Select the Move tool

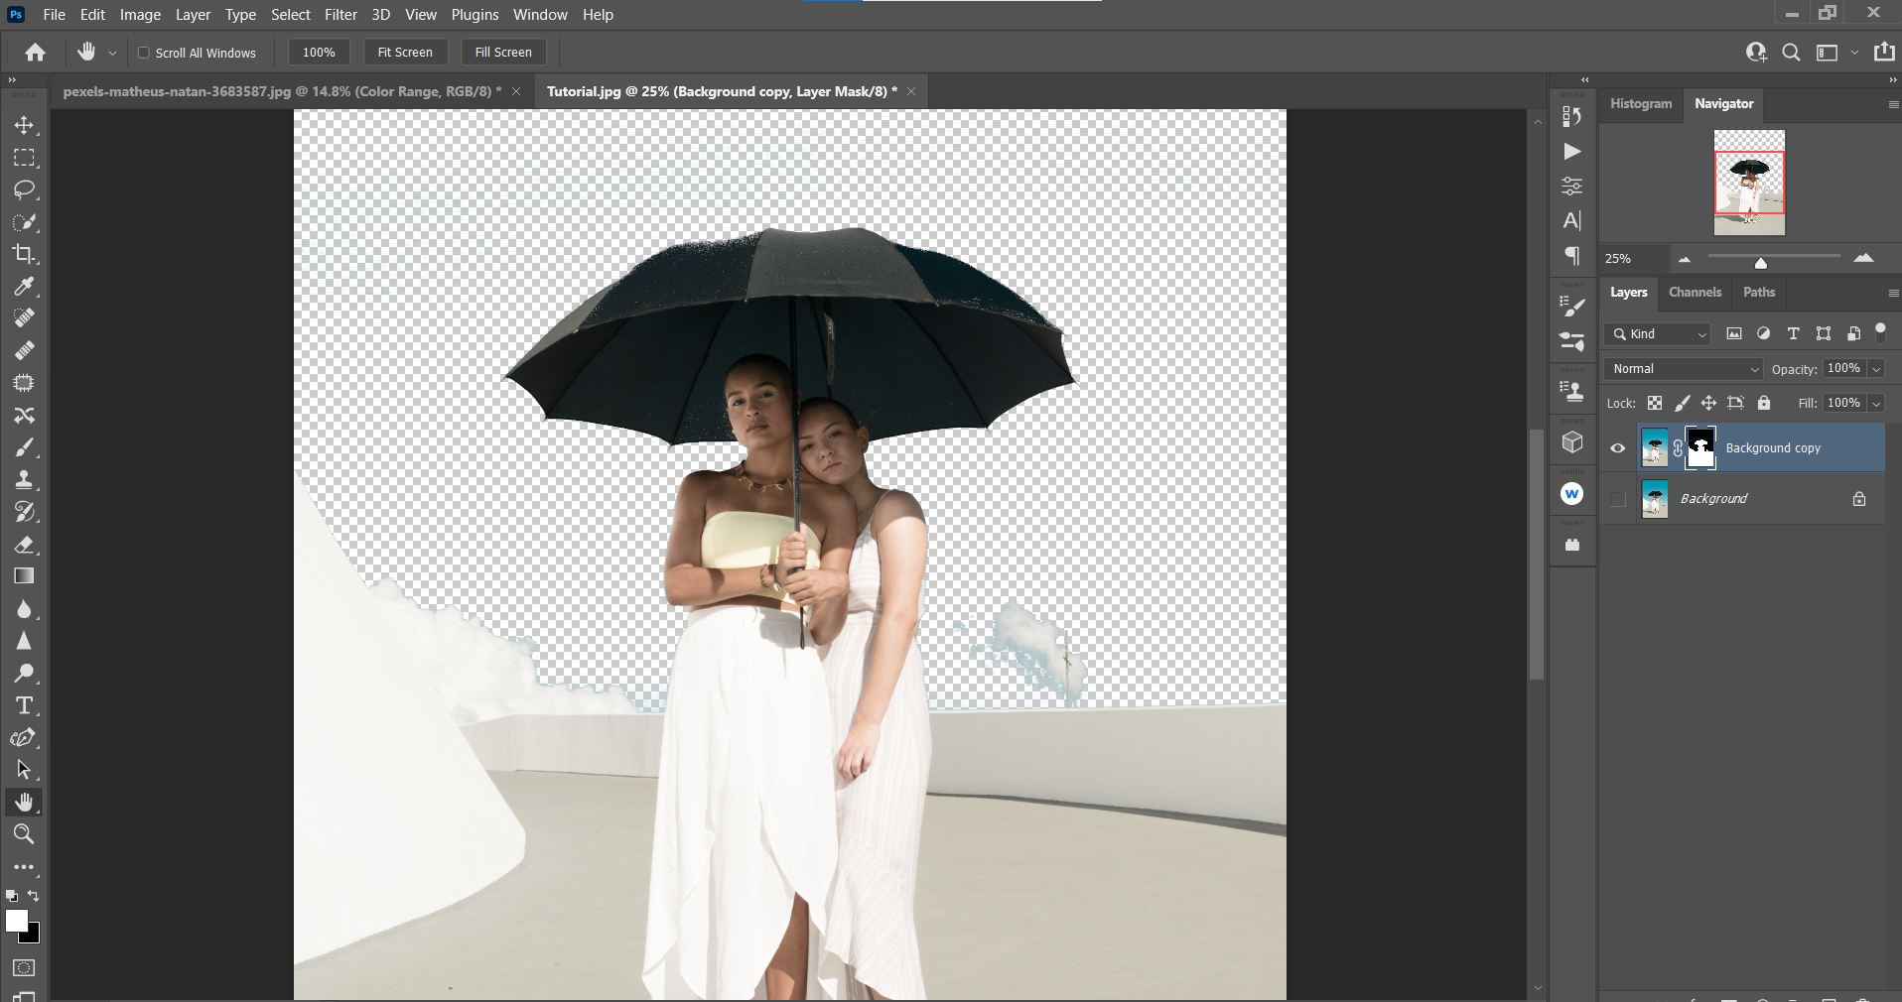click(x=24, y=125)
